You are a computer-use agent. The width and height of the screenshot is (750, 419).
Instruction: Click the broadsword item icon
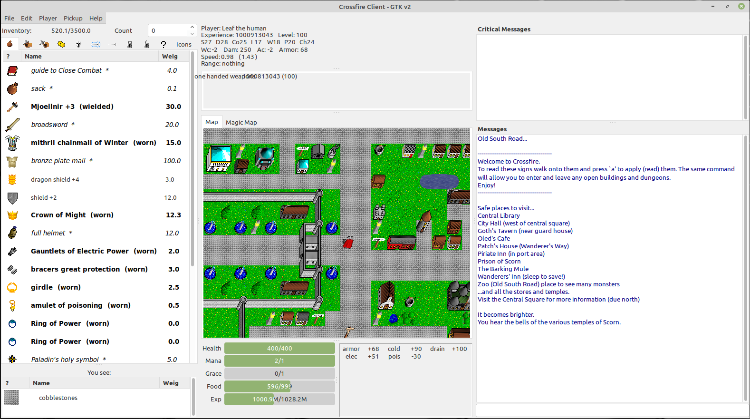(x=12, y=125)
